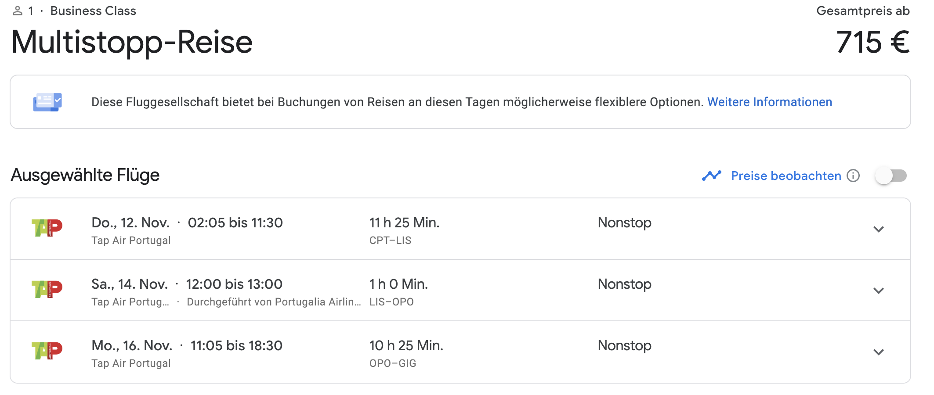Click the price tracking graph icon
Viewport: 934px width, 395px height.
coord(711,176)
